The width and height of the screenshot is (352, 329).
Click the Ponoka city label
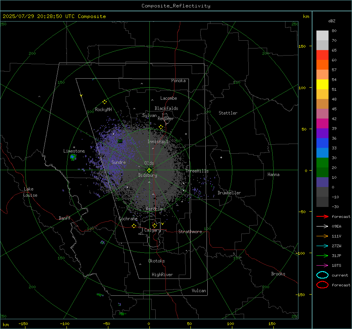click(x=178, y=81)
